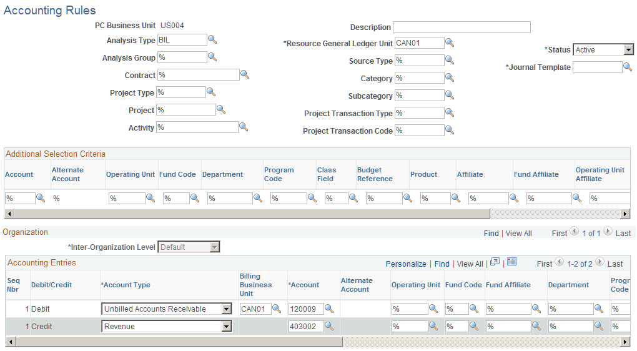Click Find link in Organization header
This screenshot has height=351, width=637.
491,234
